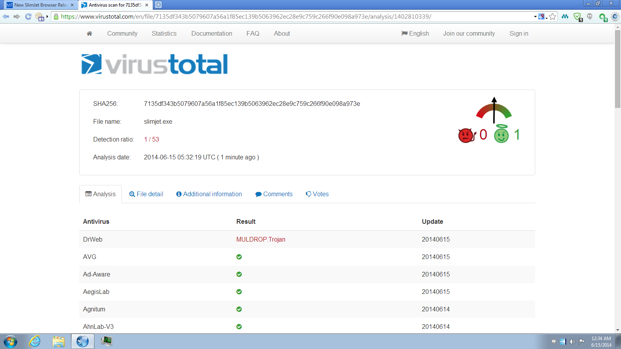Click the moon icon with 81 badge

point(40,17)
